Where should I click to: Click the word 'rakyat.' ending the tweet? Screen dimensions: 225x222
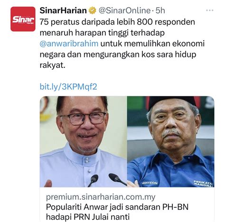pos(52,65)
